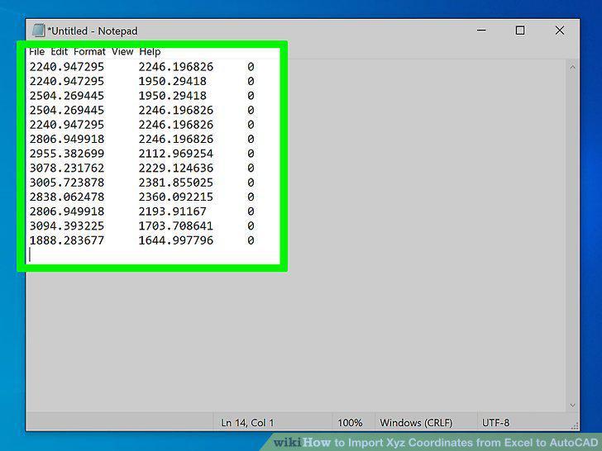Click the value 2112.969254
602x451 pixels.
(176, 154)
